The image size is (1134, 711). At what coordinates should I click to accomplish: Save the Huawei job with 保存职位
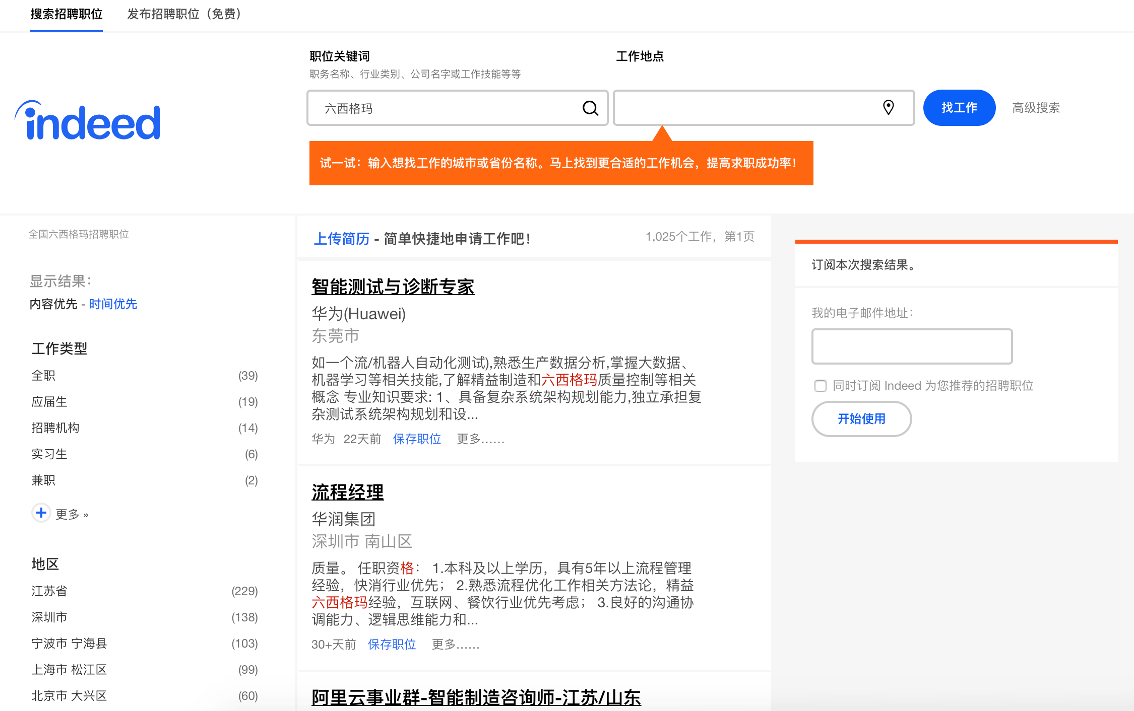pyautogui.click(x=417, y=439)
